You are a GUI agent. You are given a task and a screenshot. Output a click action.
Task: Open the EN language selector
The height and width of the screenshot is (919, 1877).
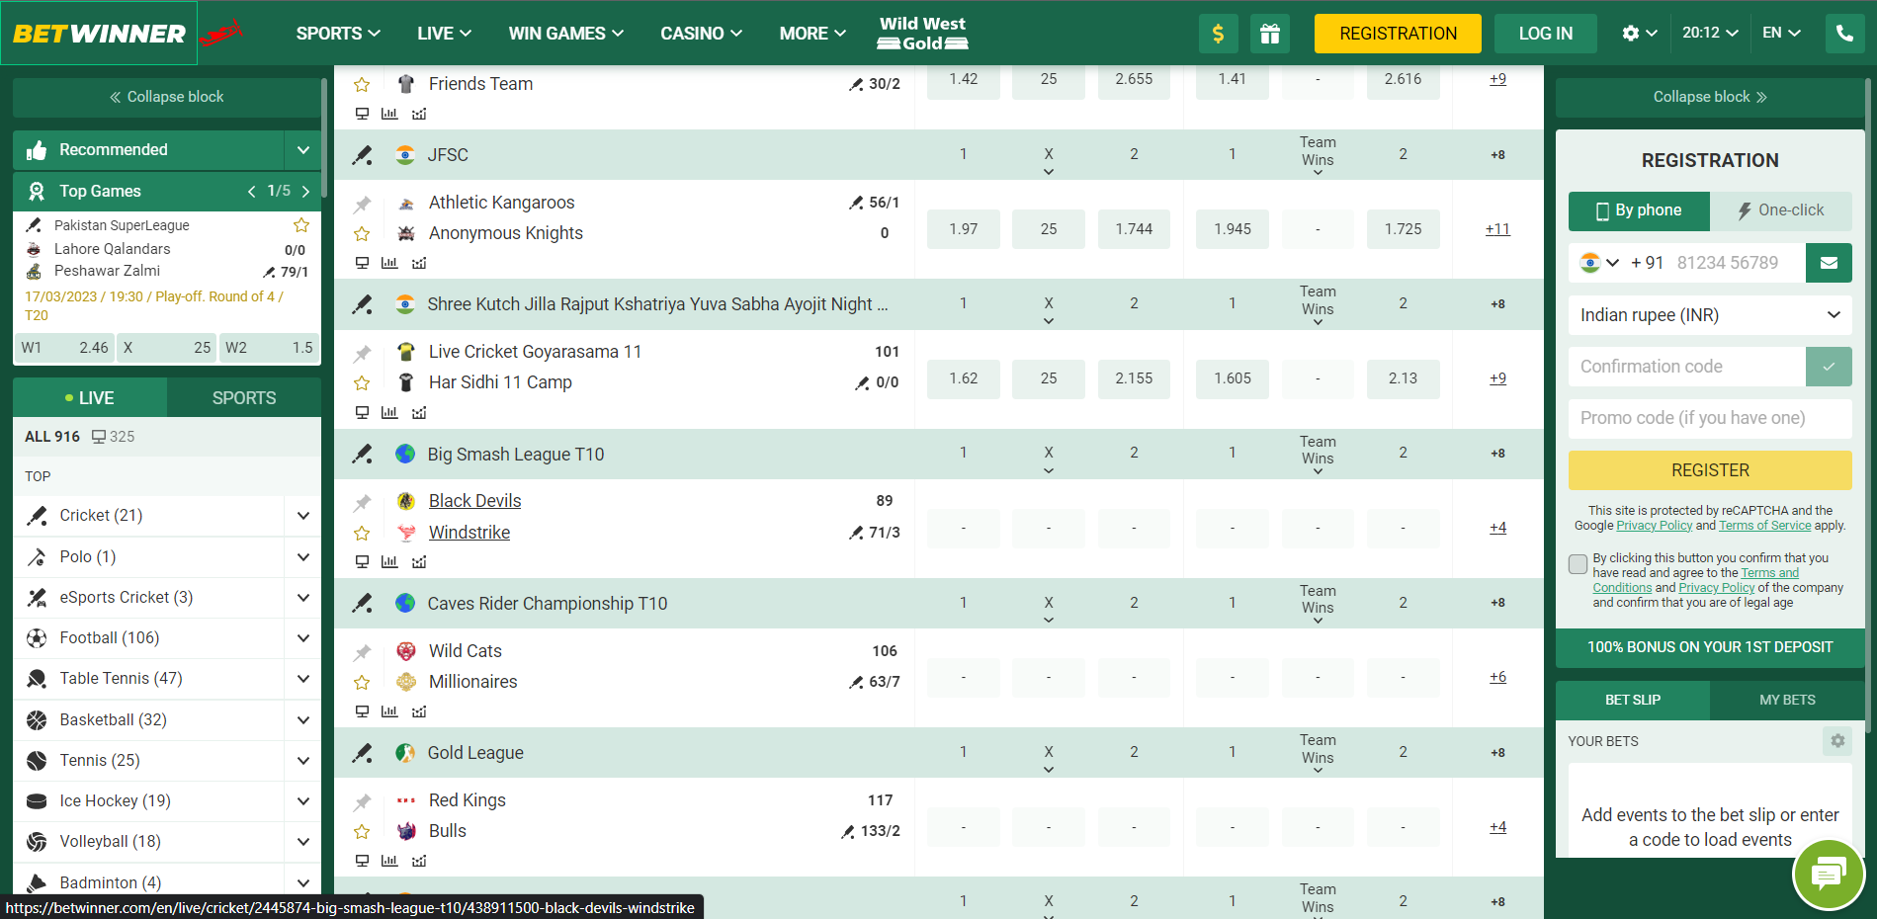point(1781,34)
